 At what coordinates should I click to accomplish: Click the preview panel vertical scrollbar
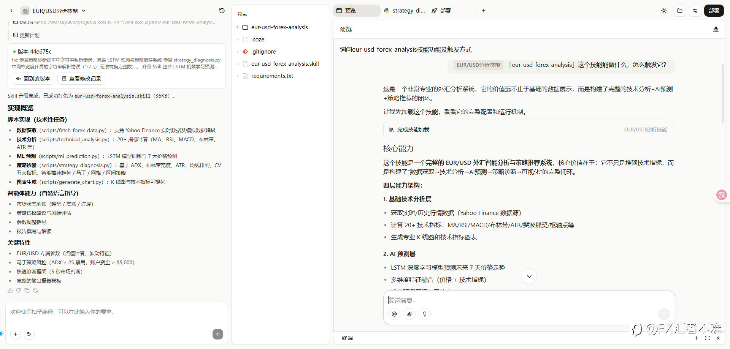(x=723, y=93)
